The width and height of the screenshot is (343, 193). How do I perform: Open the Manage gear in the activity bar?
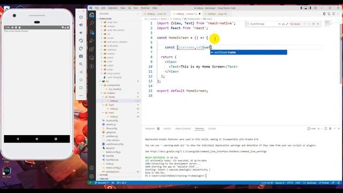pyautogui.click(x=92, y=176)
